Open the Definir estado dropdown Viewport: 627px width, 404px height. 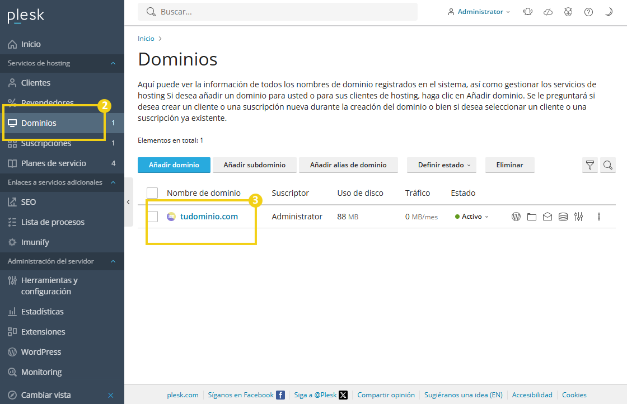click(x=441, y=165)
